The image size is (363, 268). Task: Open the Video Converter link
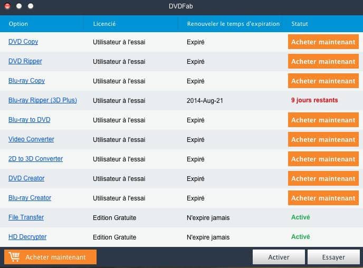31,139
